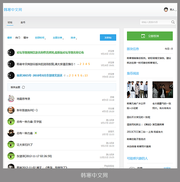Select the 精华 filter tab
Image resolution: width=180 pixels, height=182 pixels.
tap(26, 38)
